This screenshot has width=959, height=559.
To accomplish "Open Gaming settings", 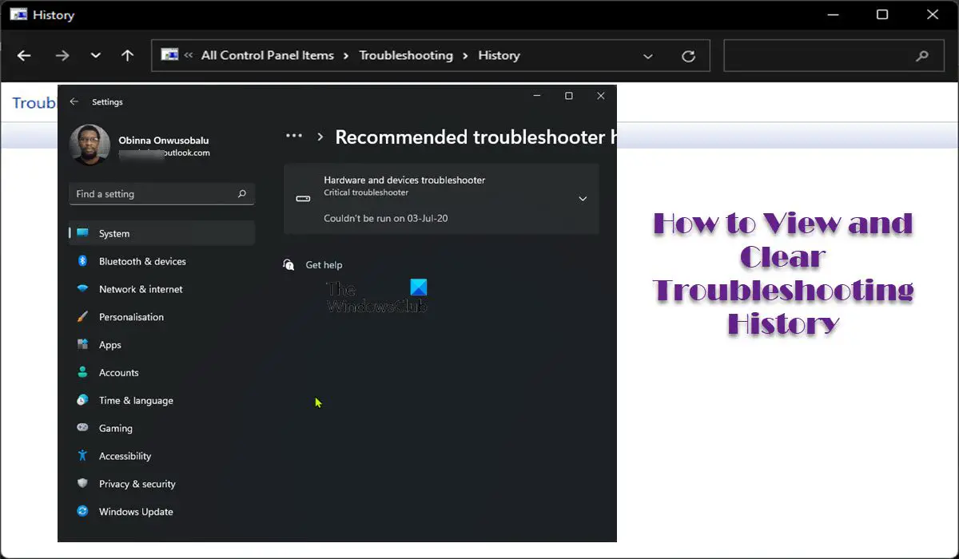I will (162, 428).
